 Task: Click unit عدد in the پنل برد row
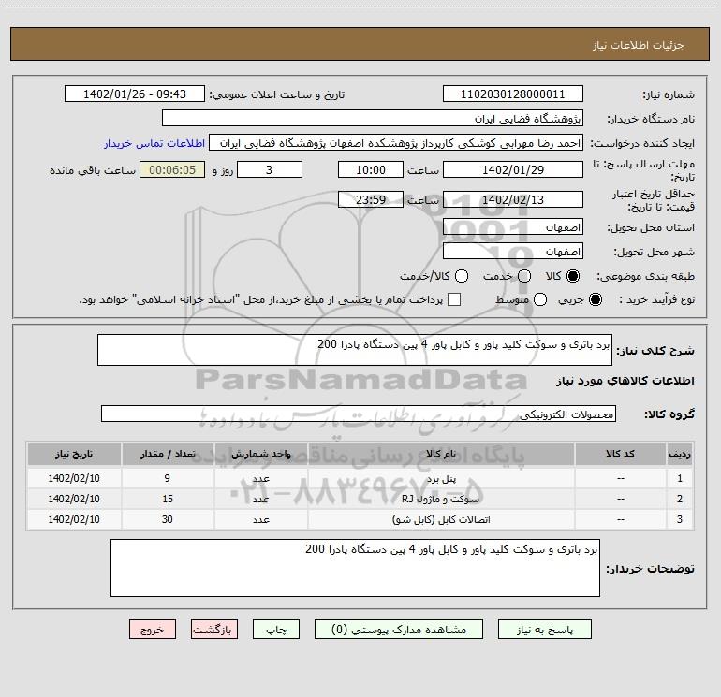click(260, 479)
